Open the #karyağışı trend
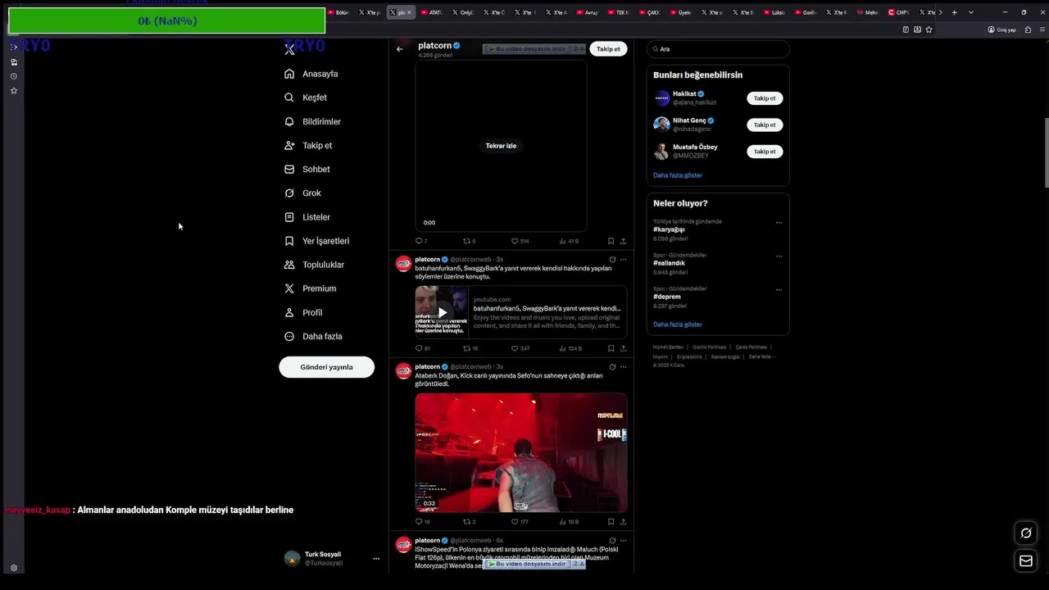The width and height of the screenshot is (1049, 590). [669, 229]
